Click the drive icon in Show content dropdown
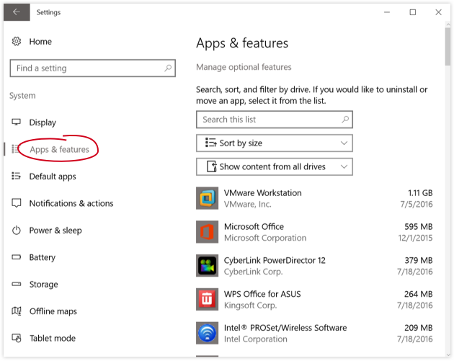Viewport: 454px width, 361px height. click(212, 166)
